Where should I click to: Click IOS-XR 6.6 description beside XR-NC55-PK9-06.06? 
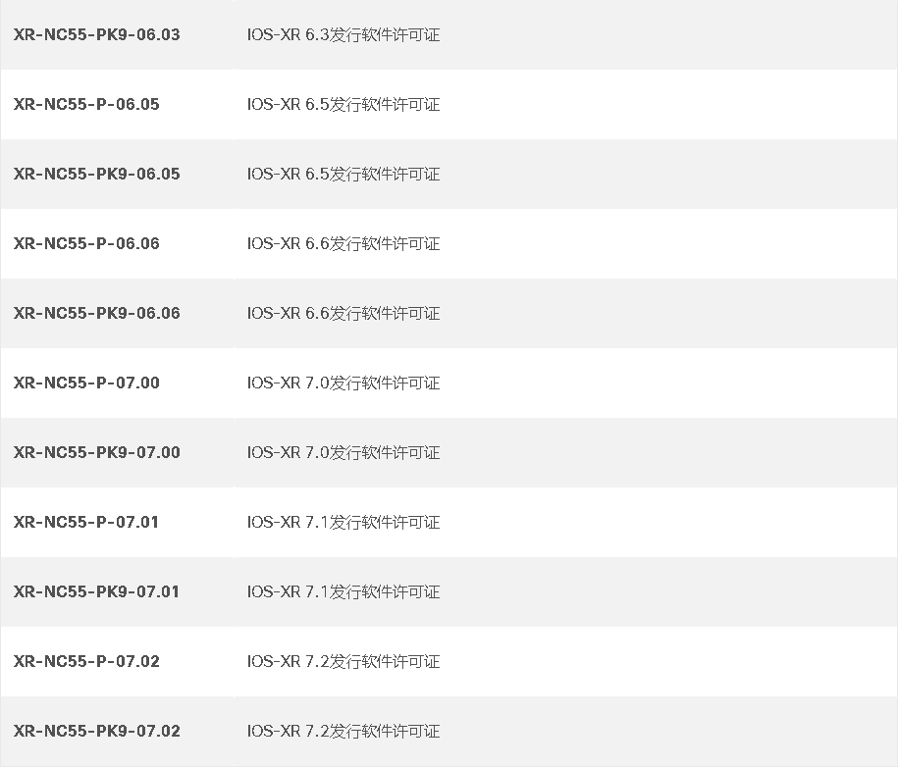(343, 314)
